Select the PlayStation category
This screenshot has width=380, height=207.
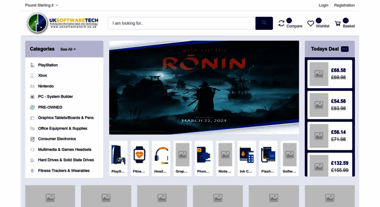[48, 65]
